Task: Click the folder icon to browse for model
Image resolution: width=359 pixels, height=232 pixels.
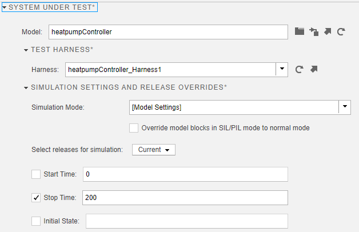Action: (x=300, y=32)
